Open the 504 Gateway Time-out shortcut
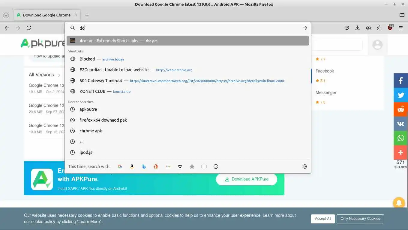This screenshot has width=408, height=230. point(188,81)
